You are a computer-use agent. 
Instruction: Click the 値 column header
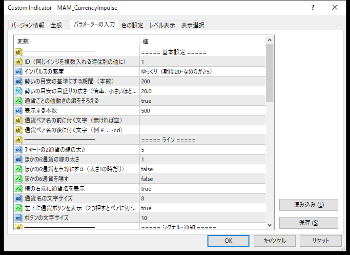click(x=203, y=41)
